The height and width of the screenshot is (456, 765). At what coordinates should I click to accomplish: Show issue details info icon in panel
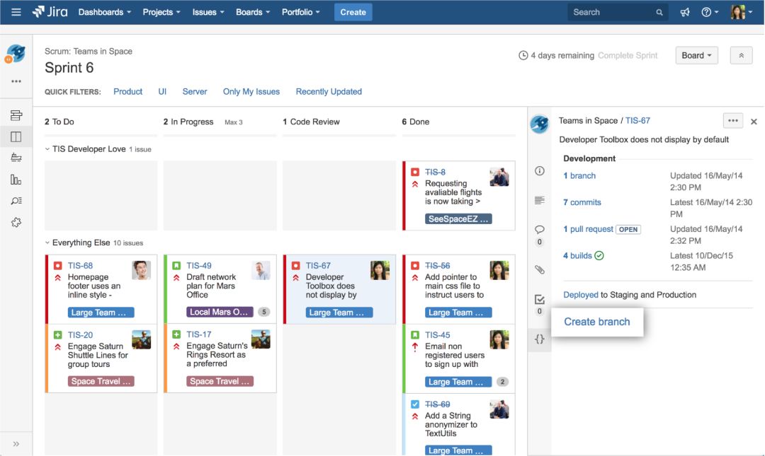[x=540, y=171]
